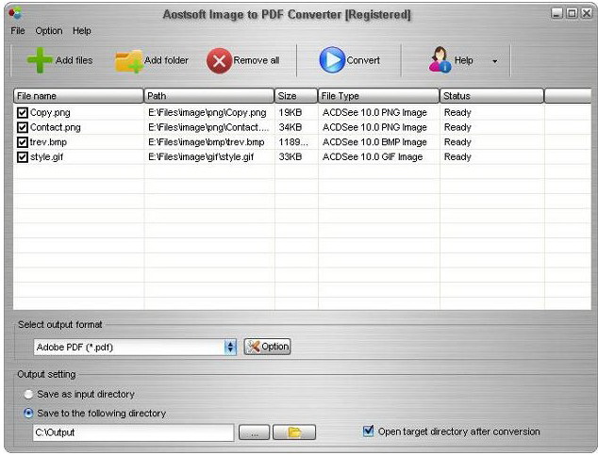Select the style.gif file name
598x455 pixels.
point(46,157)
